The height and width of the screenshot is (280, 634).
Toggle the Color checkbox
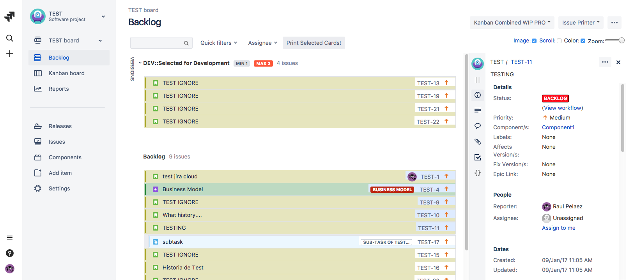[583, 41]
